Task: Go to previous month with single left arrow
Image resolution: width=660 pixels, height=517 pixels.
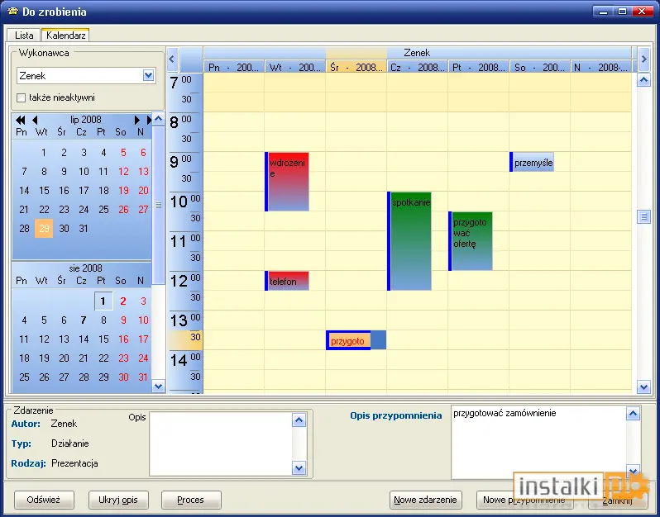Action: 35,121
